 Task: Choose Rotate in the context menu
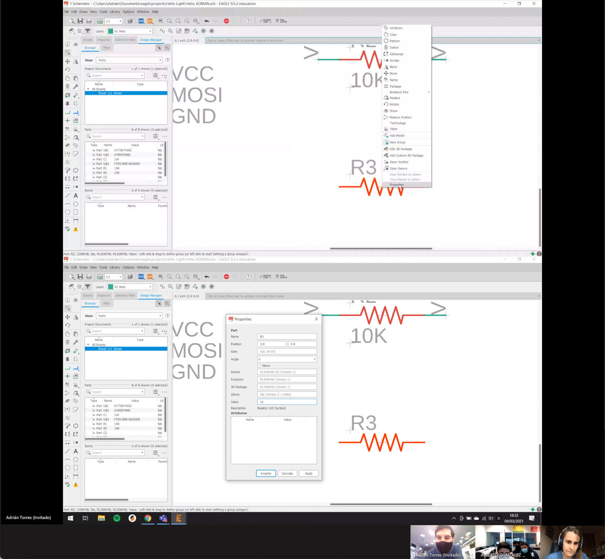click(407, 104)
